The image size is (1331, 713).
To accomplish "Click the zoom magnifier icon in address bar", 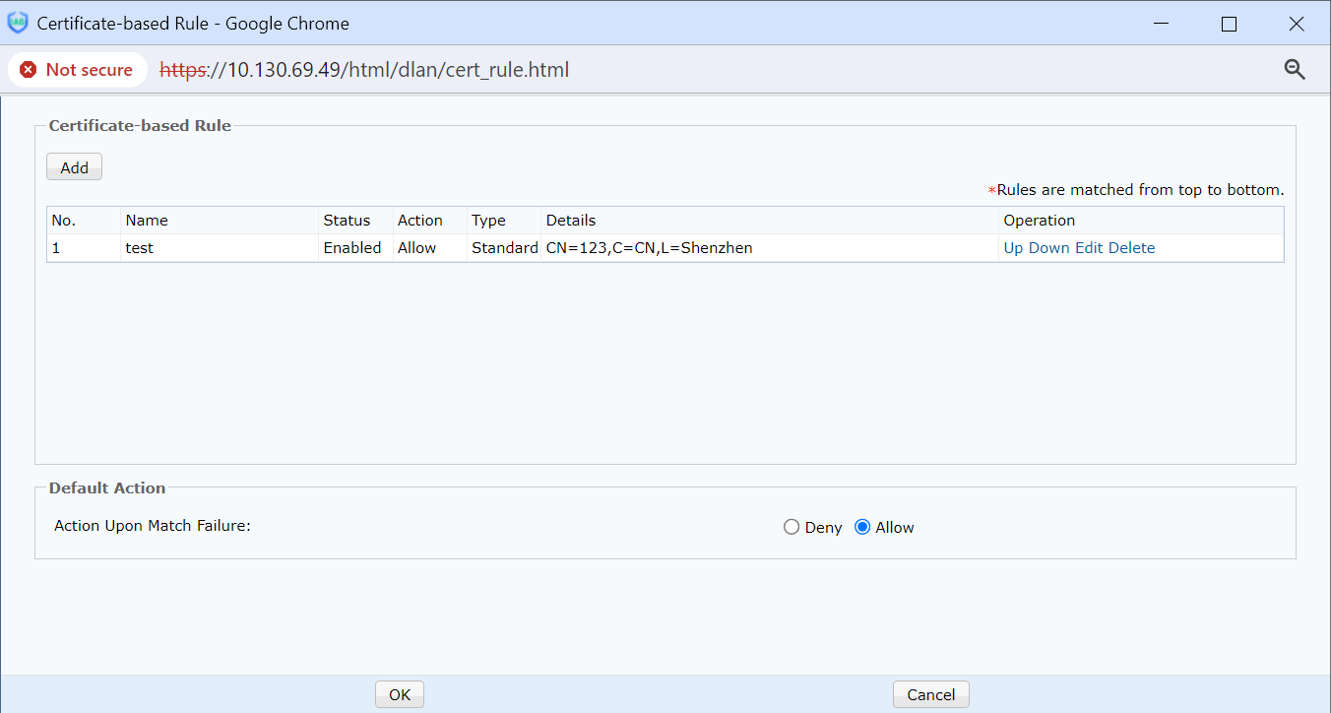I will [x=1295, y=69].
